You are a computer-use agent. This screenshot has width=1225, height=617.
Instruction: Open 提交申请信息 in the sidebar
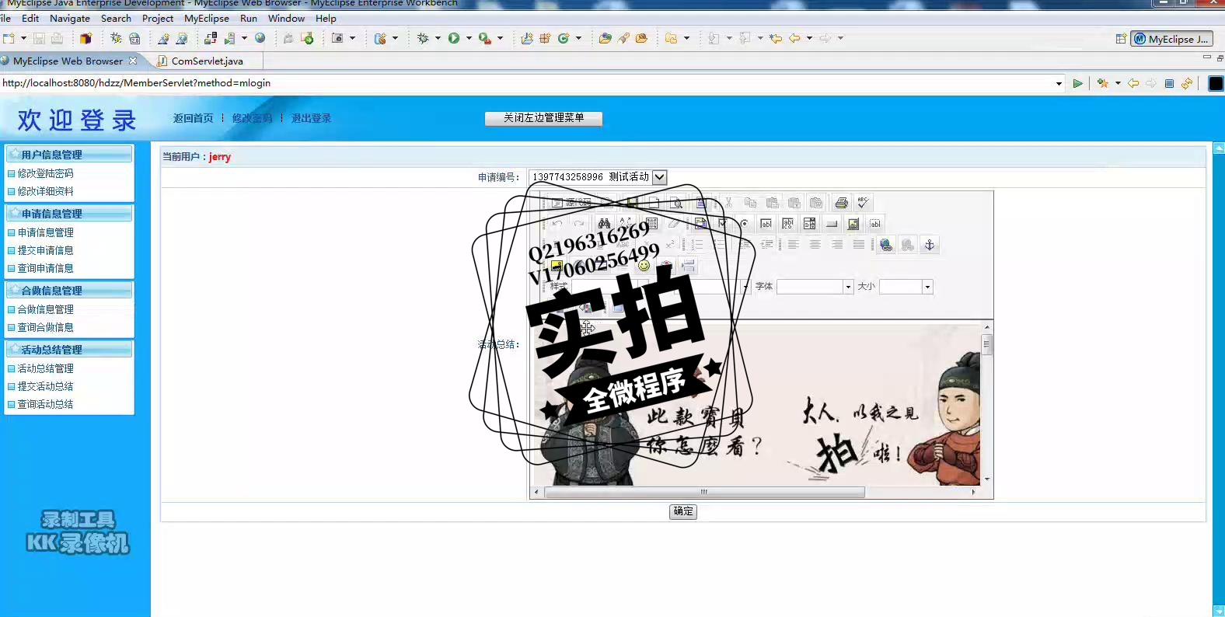[x=45, y=250]
